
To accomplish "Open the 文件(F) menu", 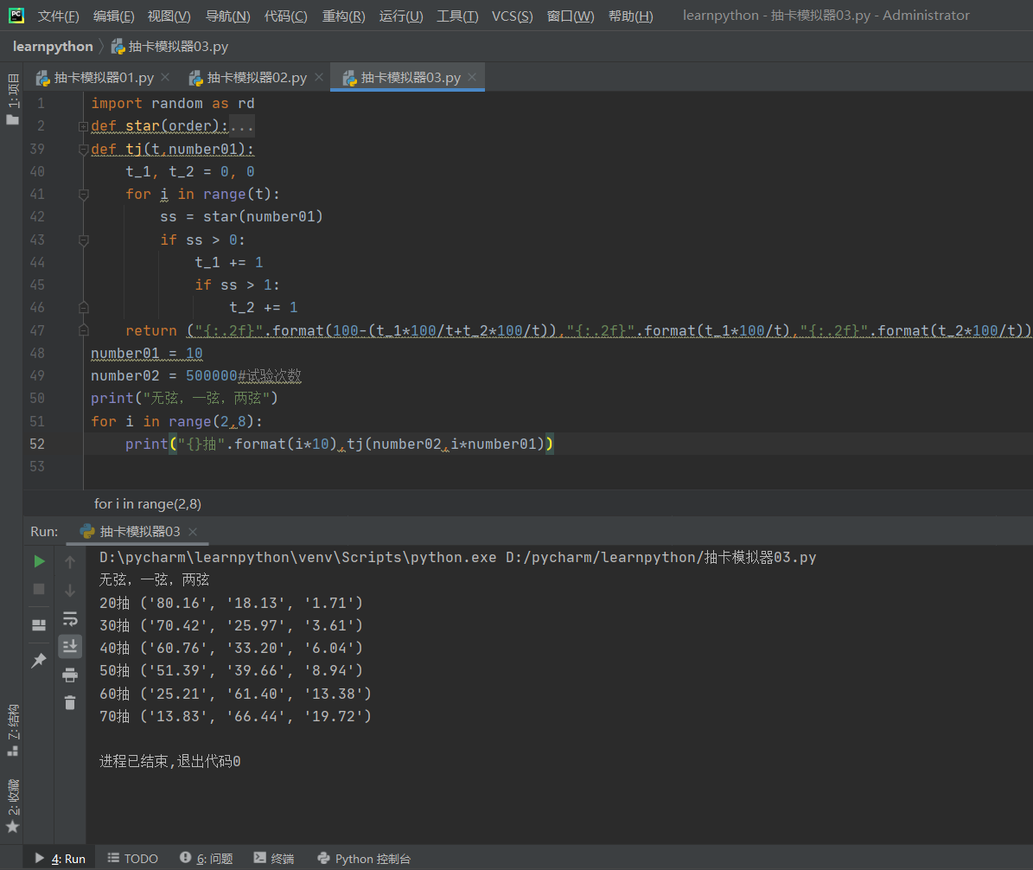I will click(x=58, y=16).
